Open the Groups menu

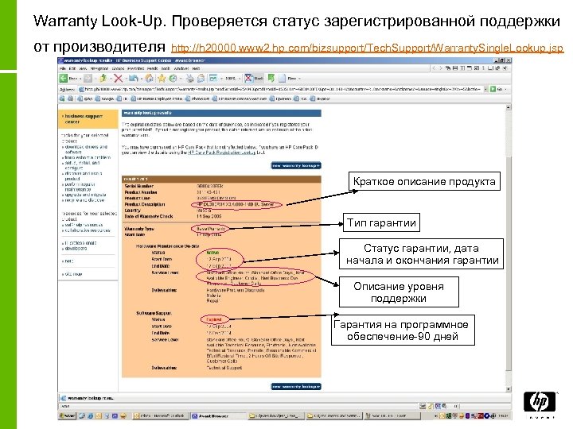(118, 68)
